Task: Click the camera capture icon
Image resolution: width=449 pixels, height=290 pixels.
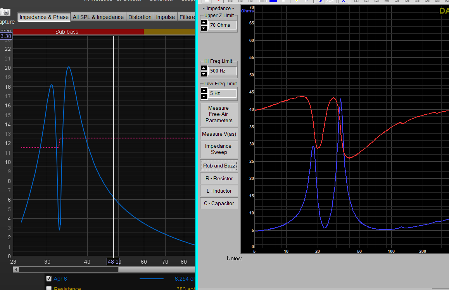Action: 5,12
